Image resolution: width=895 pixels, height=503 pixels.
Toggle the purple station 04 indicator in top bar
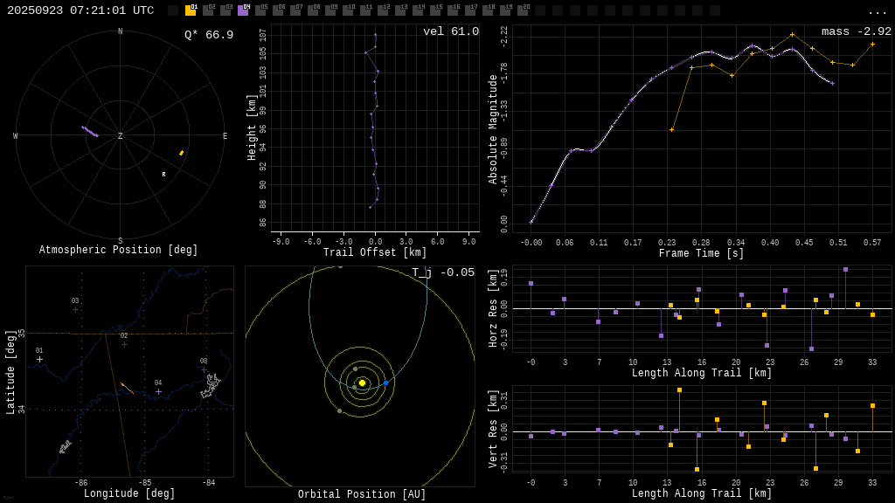[x=243, y=10]
